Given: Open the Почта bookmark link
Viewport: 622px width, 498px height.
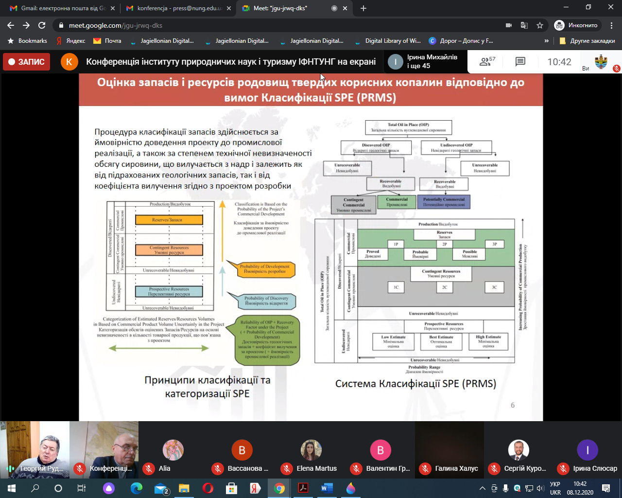Looking at the screenshot, I should [107, 41].
